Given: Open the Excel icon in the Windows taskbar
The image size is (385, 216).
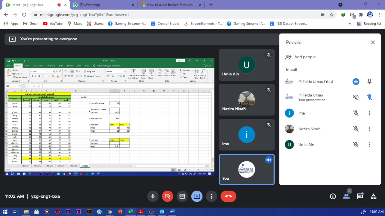Looking at the screenshot, I should pyautogui.click(x=131, y=211).
